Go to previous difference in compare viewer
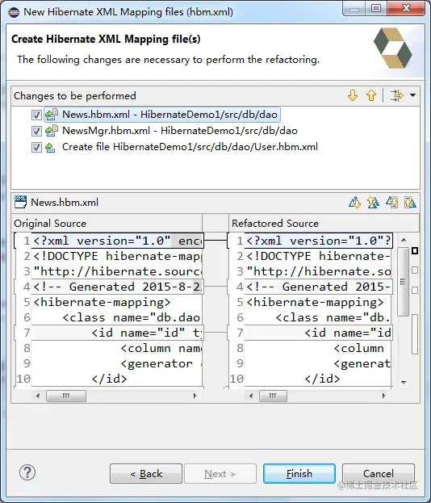The image size is (431, 503). pos(373,202)
